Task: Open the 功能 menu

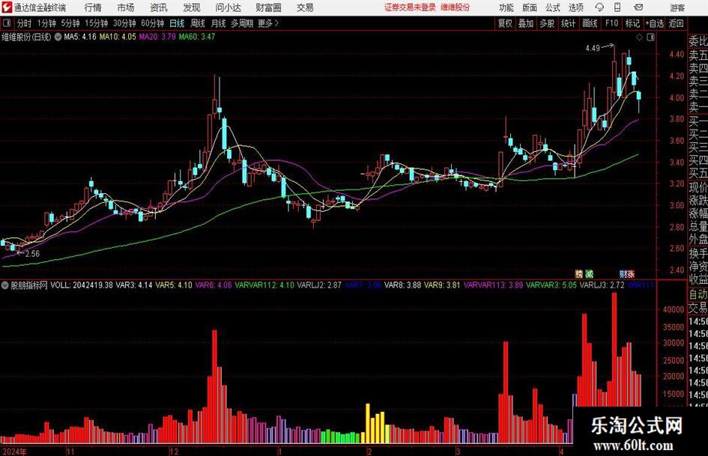Action: (506, 7)
